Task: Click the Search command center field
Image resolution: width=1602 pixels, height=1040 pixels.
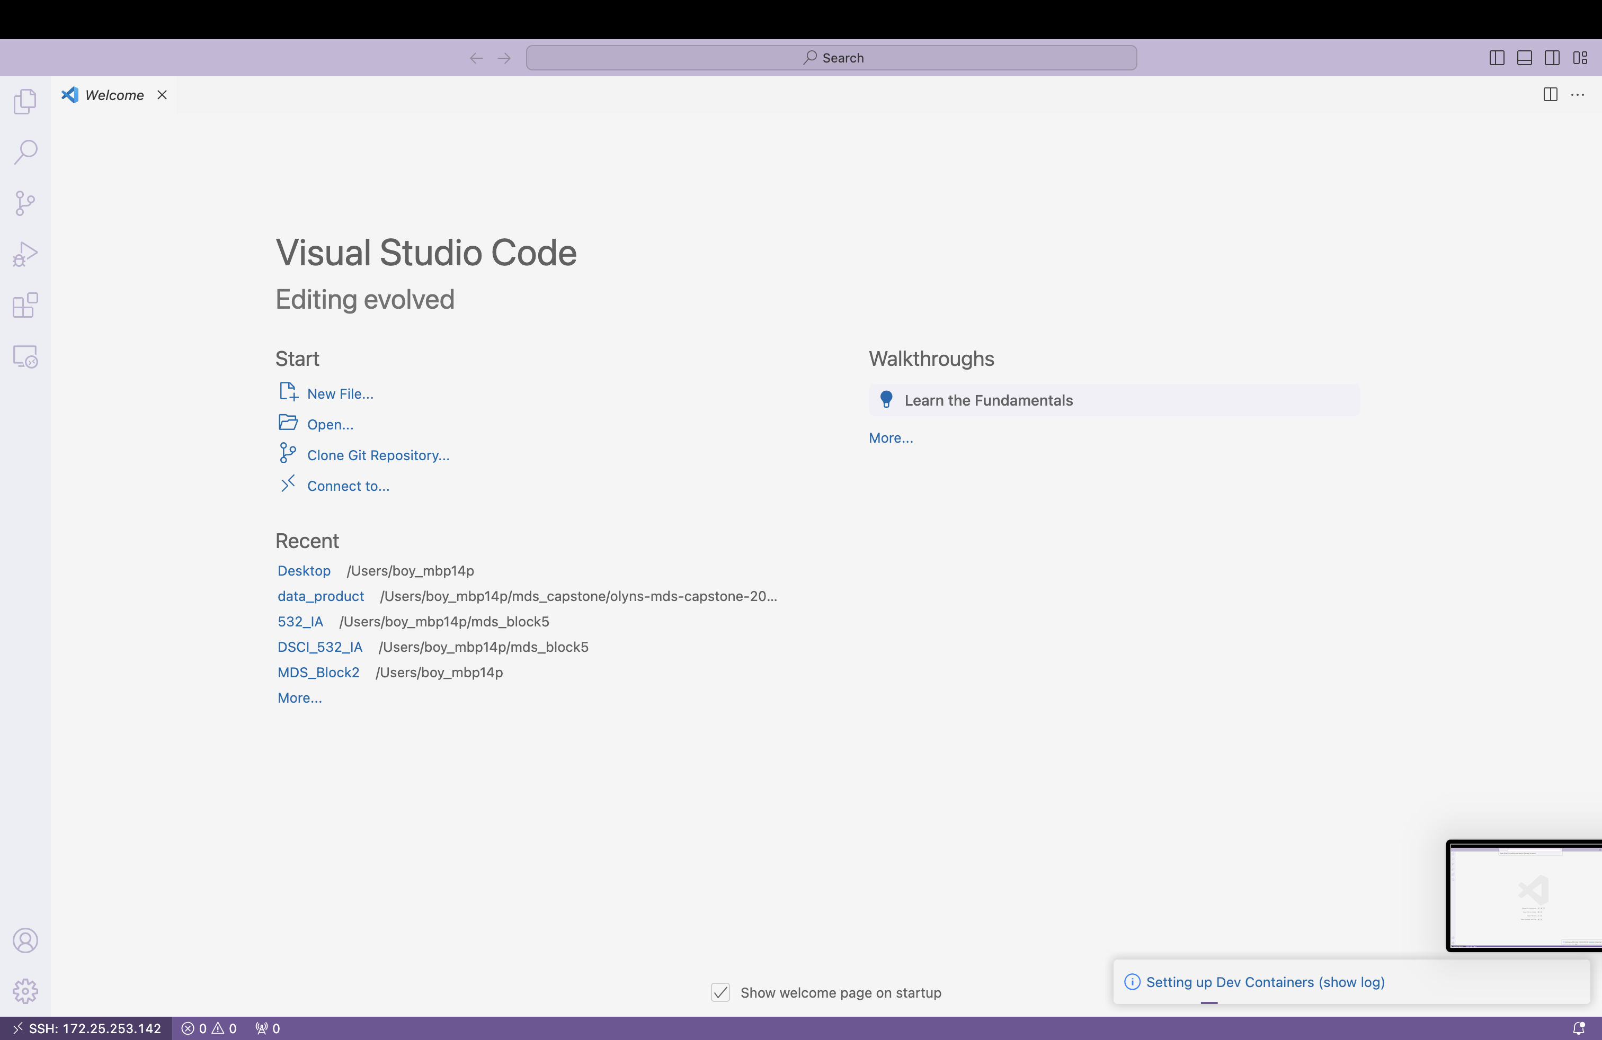Action: [831, 58]
